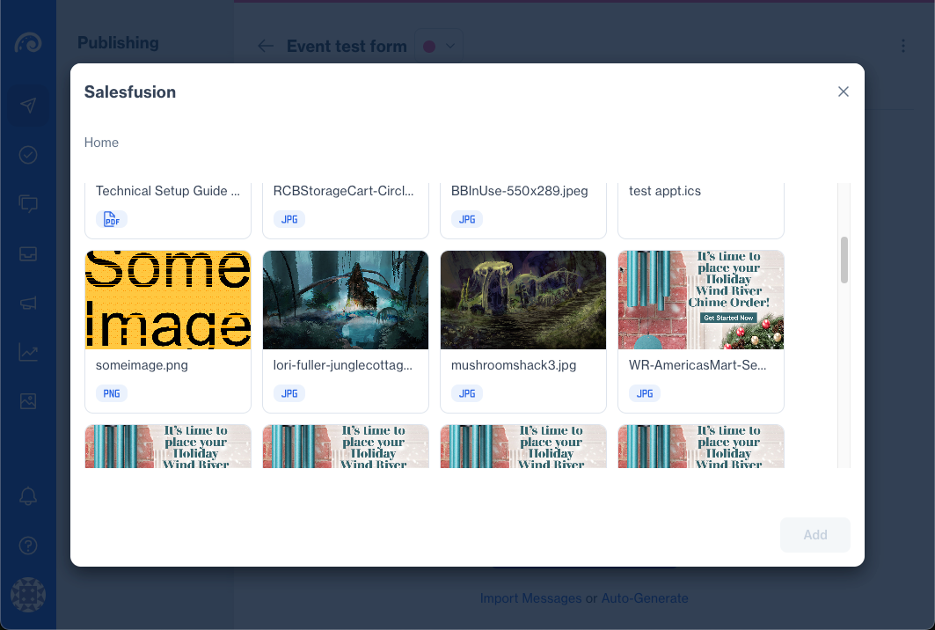Screen dimensions: 935x630
Task: Open the three-dot more options menu
Action: click(903, 47)
